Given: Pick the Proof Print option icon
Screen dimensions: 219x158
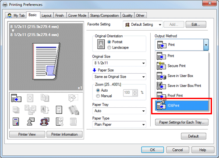Looking at the screenshot, I should tap(161, 95).
